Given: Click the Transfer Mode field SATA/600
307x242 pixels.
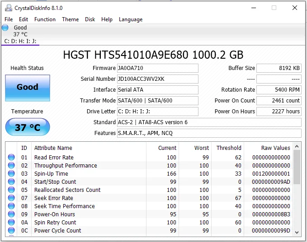Looking at the screenshot, I should (x=158, y=101).
